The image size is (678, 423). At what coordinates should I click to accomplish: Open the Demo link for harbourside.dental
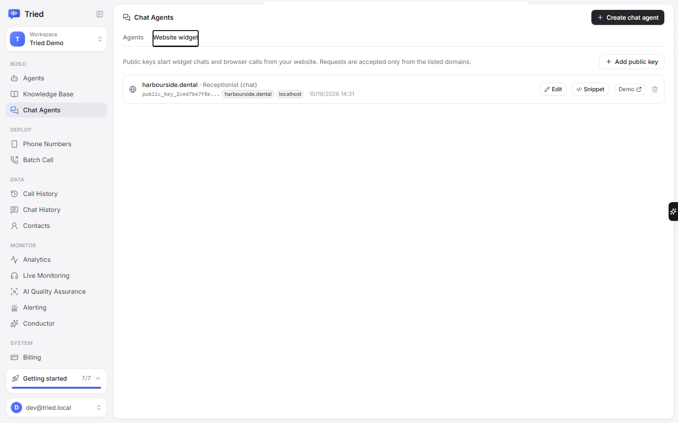[630, 89]
